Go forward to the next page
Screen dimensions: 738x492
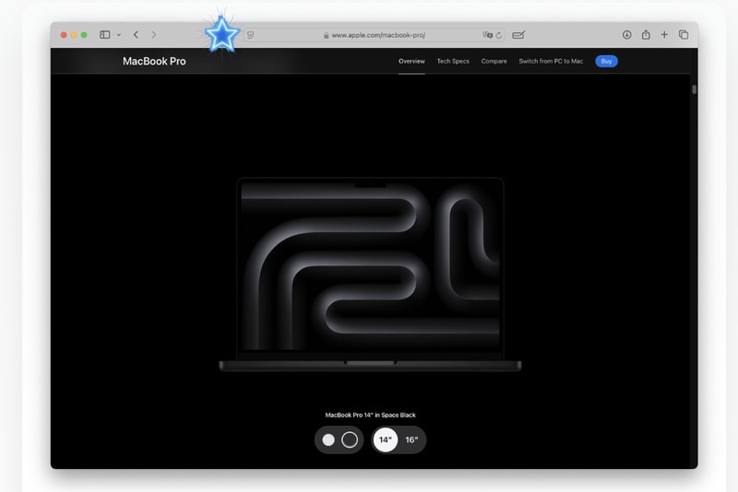(154, 35)
